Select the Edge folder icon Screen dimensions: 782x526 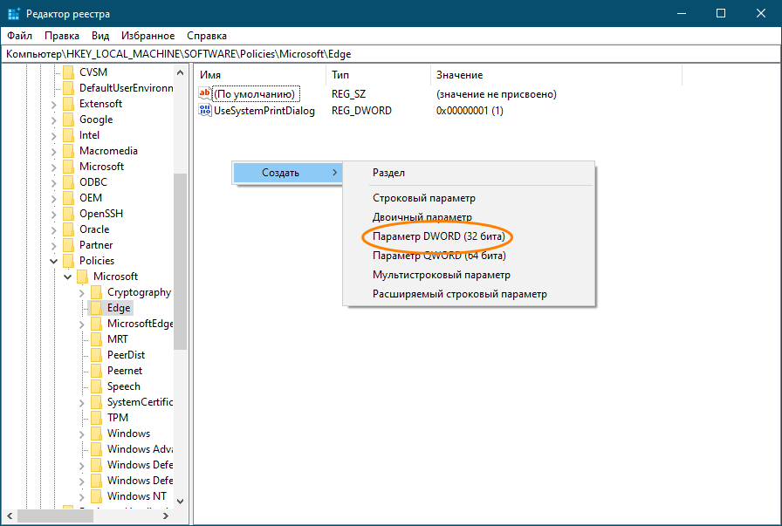click(x=96, y=308)
